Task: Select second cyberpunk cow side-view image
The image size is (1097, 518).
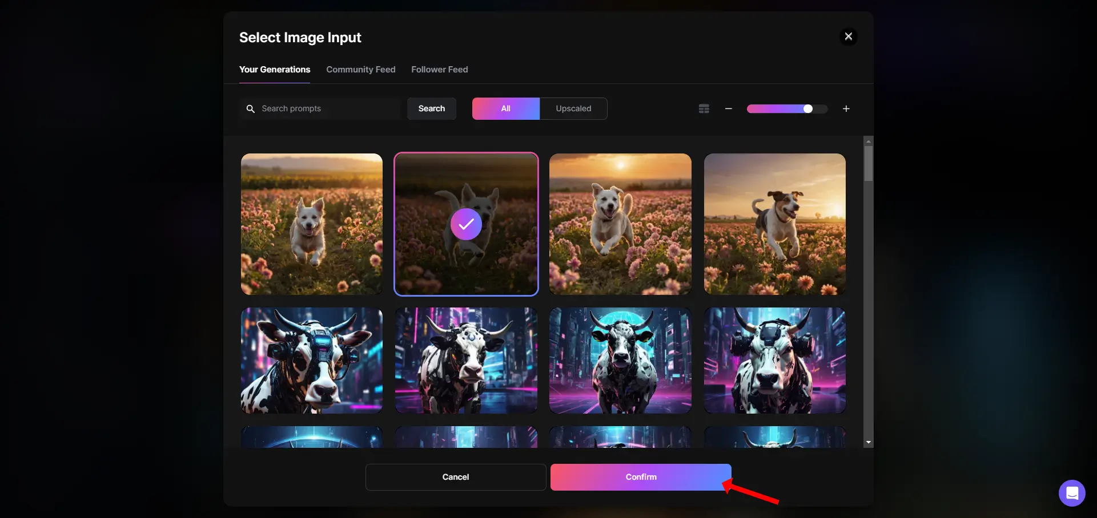Action: coord(466,361)
